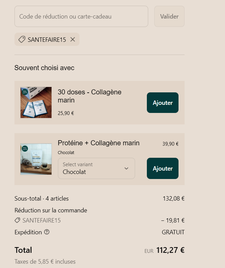225x268 pixels.
Task: Click the Sous-total 4 articles label
Action: [x=41, y=199]
